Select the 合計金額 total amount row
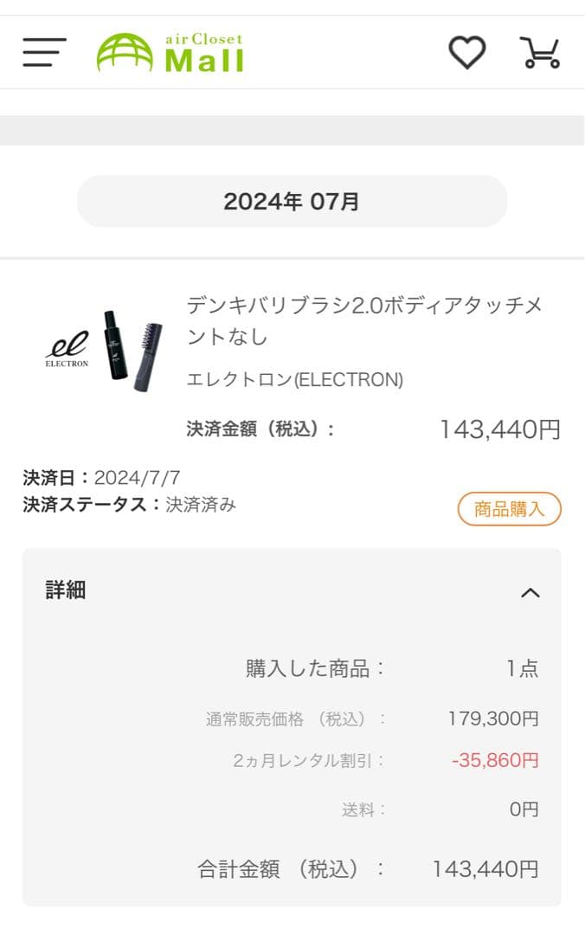Screen dimensions: 585x935 tap(346, 870)
